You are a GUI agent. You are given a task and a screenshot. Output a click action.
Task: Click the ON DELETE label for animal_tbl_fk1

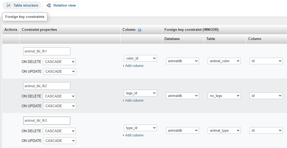coord(31,62)
